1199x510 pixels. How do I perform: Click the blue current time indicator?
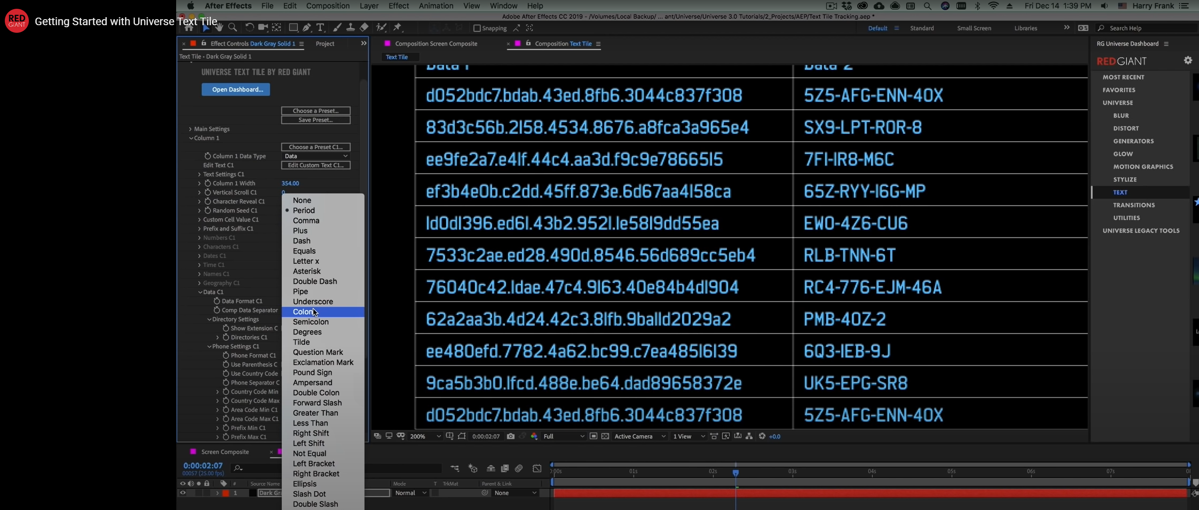(x=735, y=472)
